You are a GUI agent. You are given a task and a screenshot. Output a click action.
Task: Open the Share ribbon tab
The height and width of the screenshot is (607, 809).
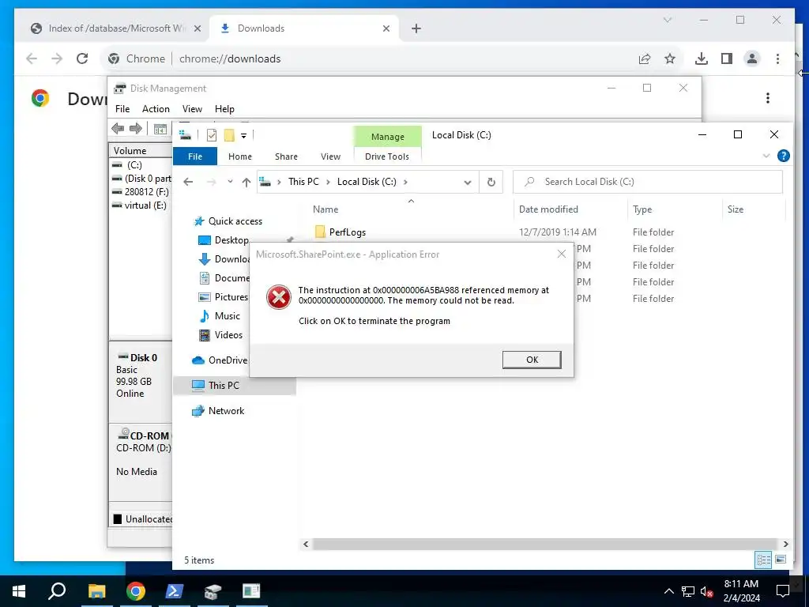click(286, 156)
